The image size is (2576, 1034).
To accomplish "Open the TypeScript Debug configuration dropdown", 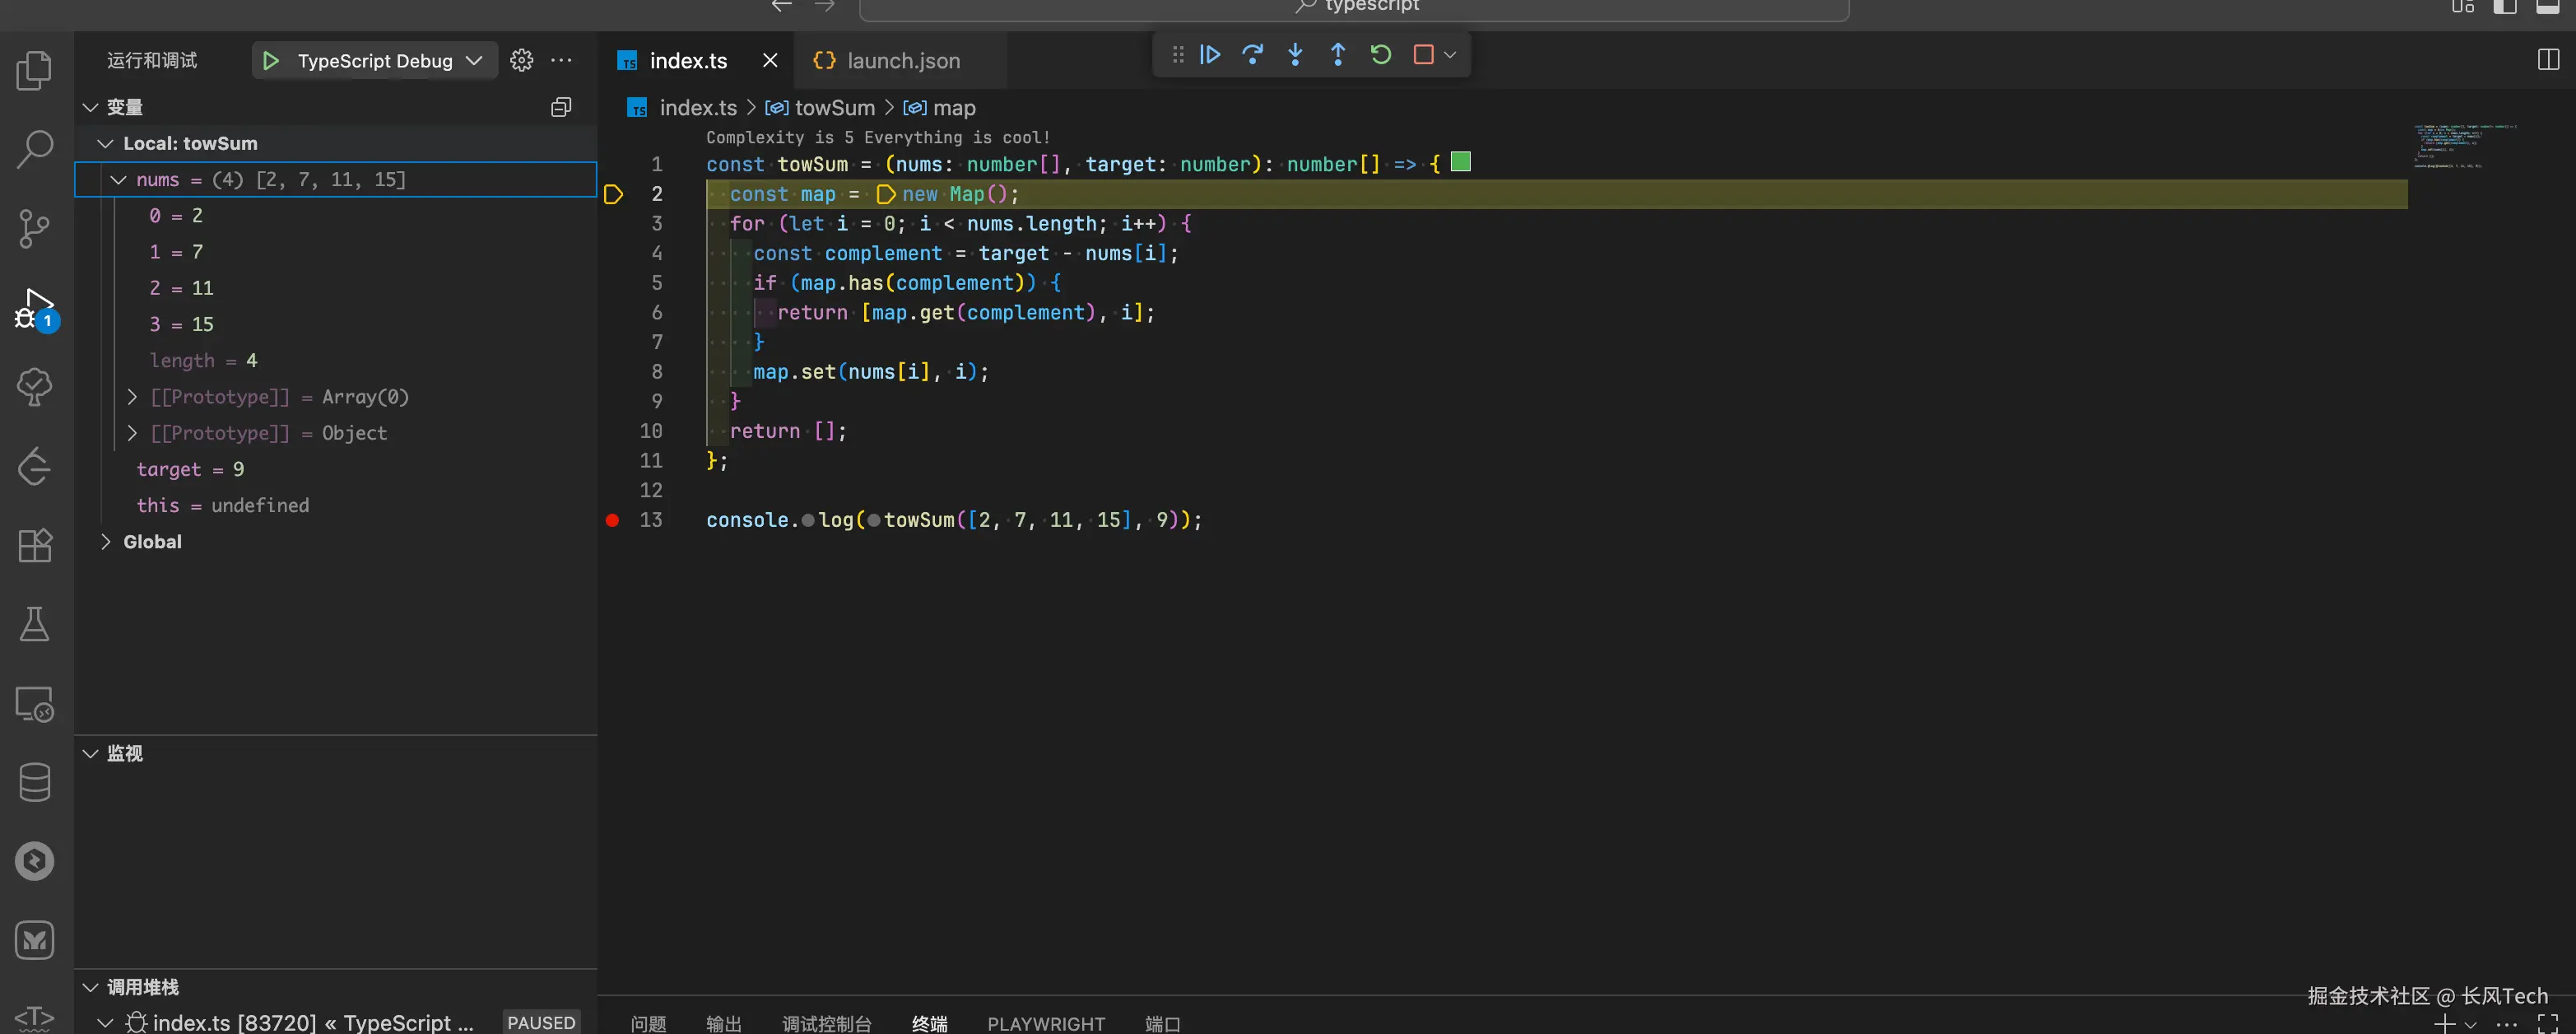I will (x=474, y=61).
